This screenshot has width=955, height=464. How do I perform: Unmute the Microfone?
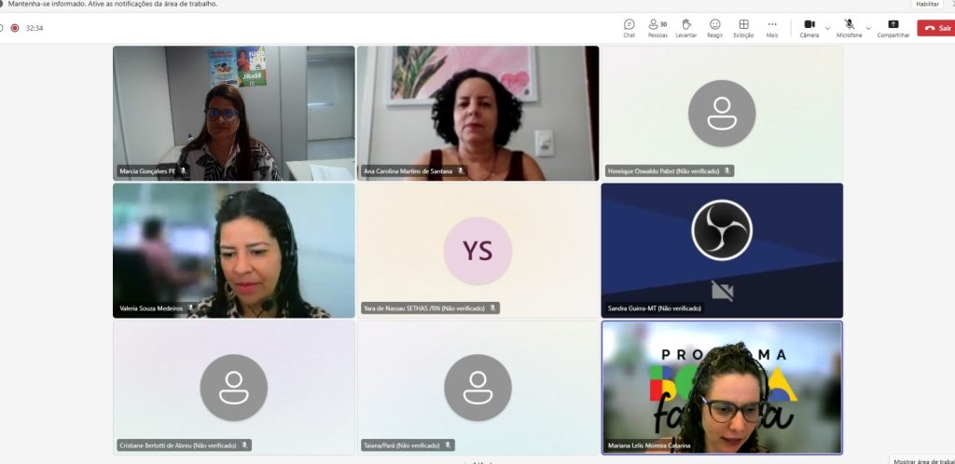tap(849, 28)
